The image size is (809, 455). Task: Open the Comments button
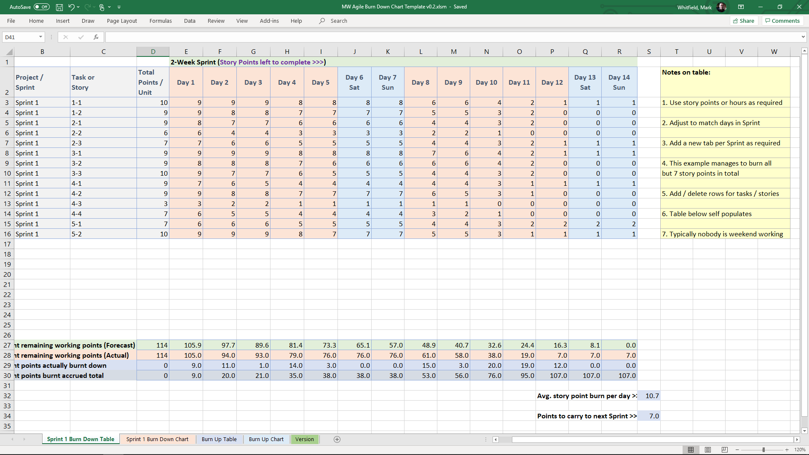pyautogui.click(x=782, y=21)
